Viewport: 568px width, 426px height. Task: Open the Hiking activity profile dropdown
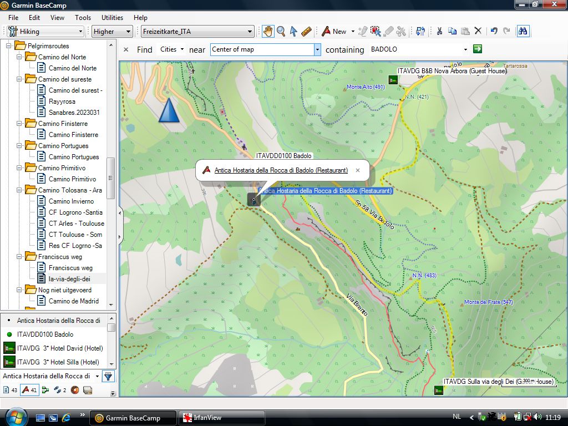pyautogui.click(x=45, y=32)
